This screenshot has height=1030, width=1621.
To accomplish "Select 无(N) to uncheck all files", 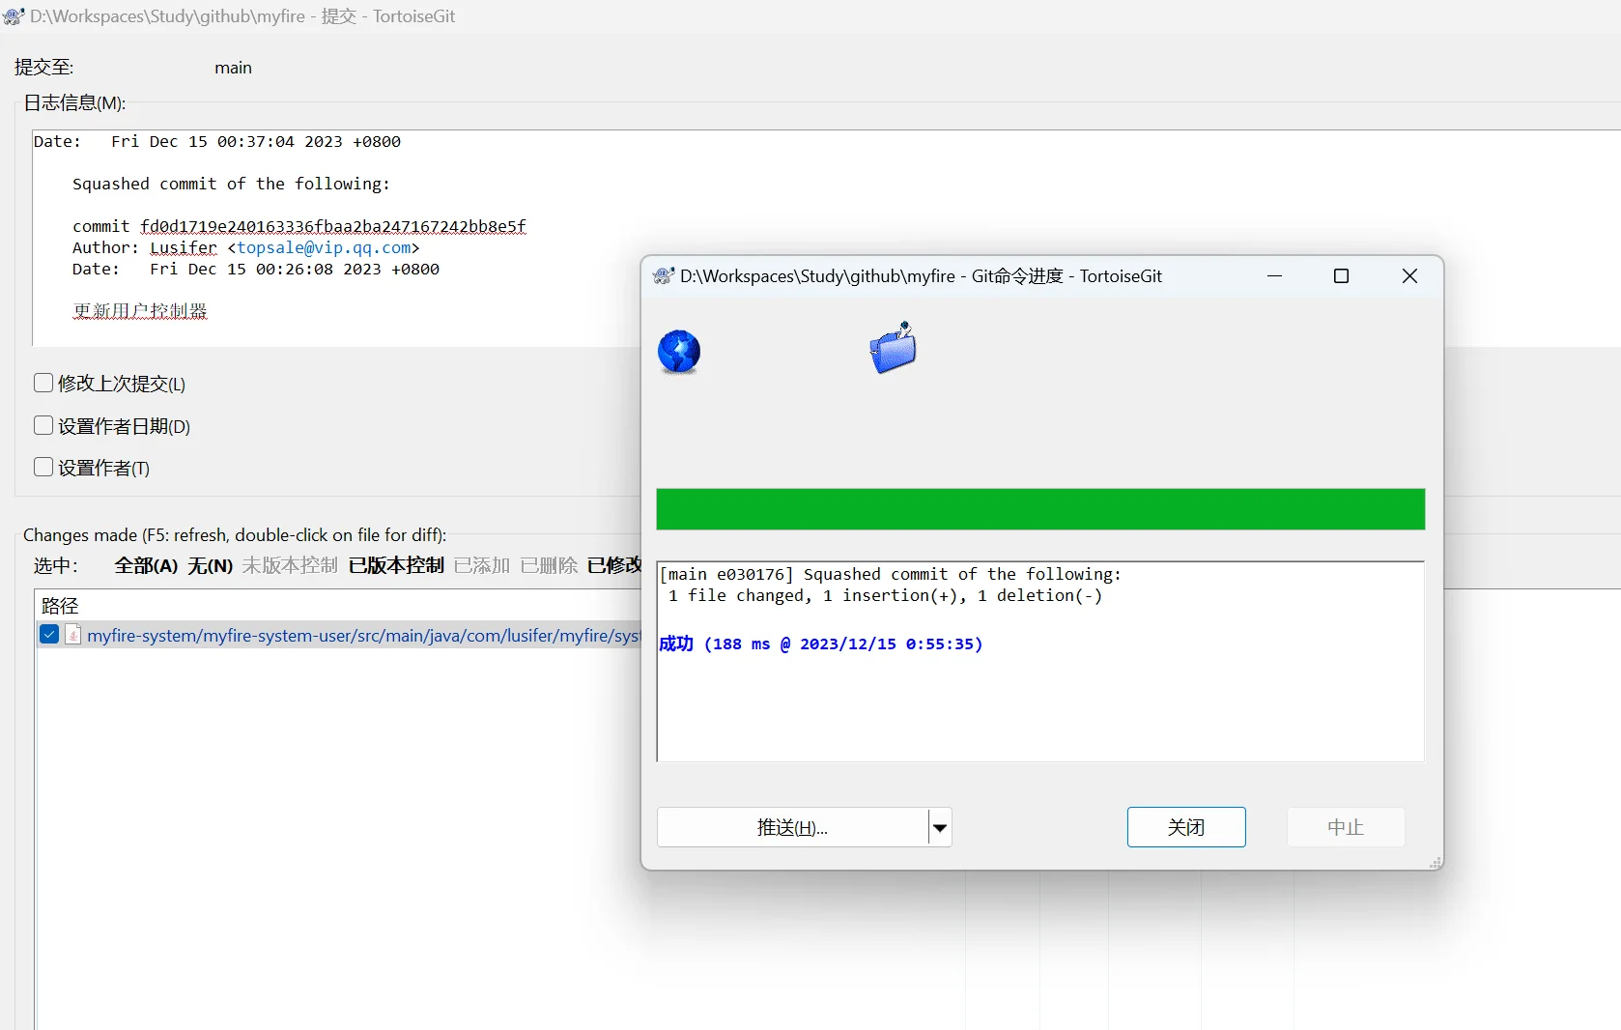I will tap(210, 566).
